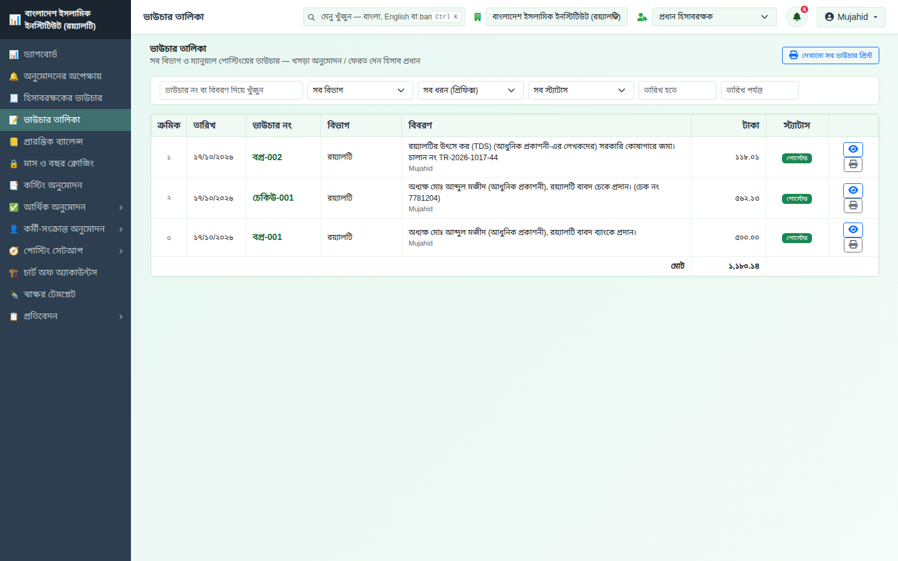Click the total amount ১,১৮০.১৪

[743, 266]
